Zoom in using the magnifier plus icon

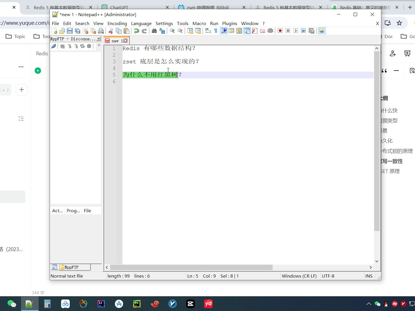tap(172, 31)
